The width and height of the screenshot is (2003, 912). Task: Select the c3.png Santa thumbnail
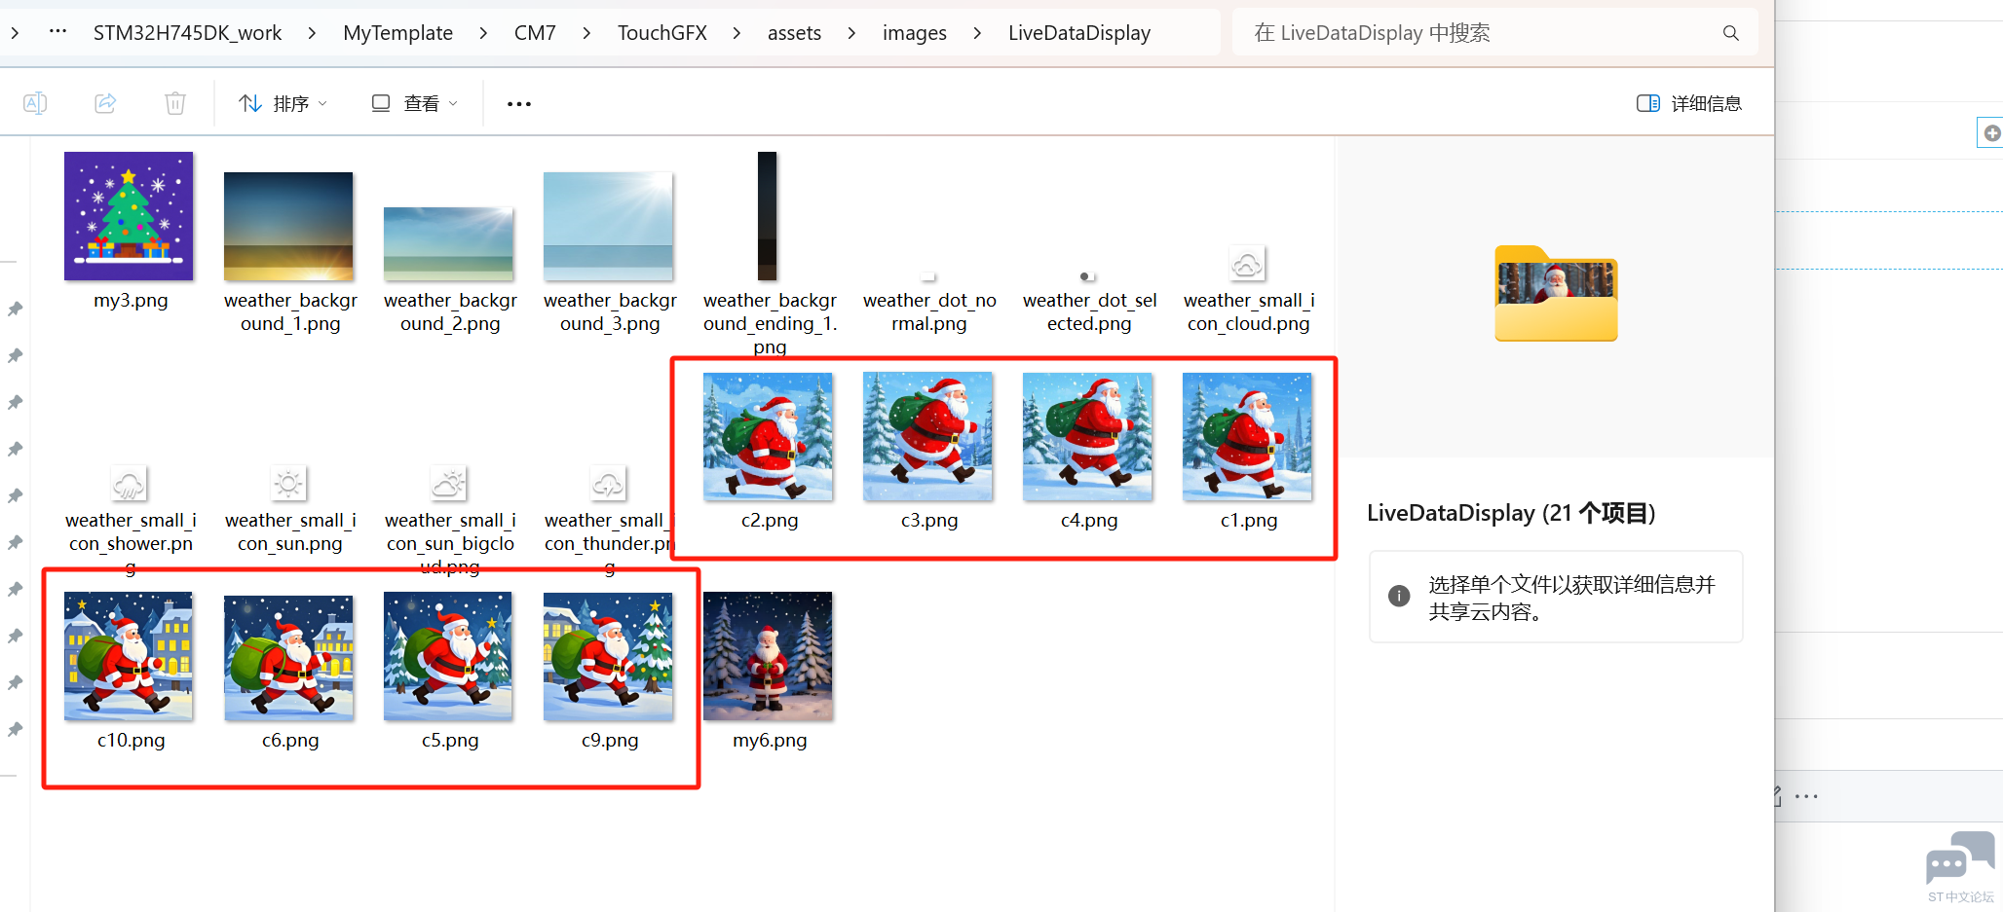click(x=927, y=436)
